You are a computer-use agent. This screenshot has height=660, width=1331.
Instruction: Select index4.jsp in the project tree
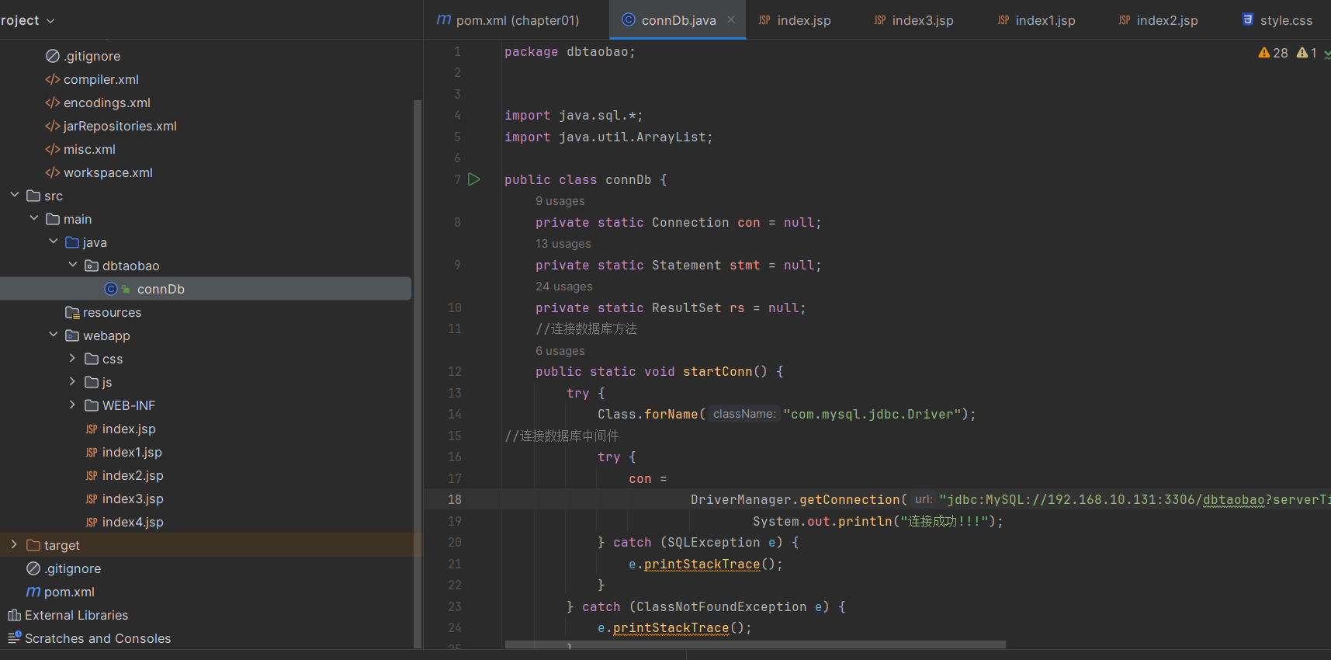click(x=133, y=522)
